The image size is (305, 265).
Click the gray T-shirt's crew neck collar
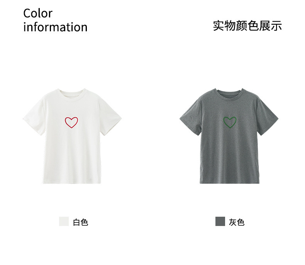tap(230, 93)
